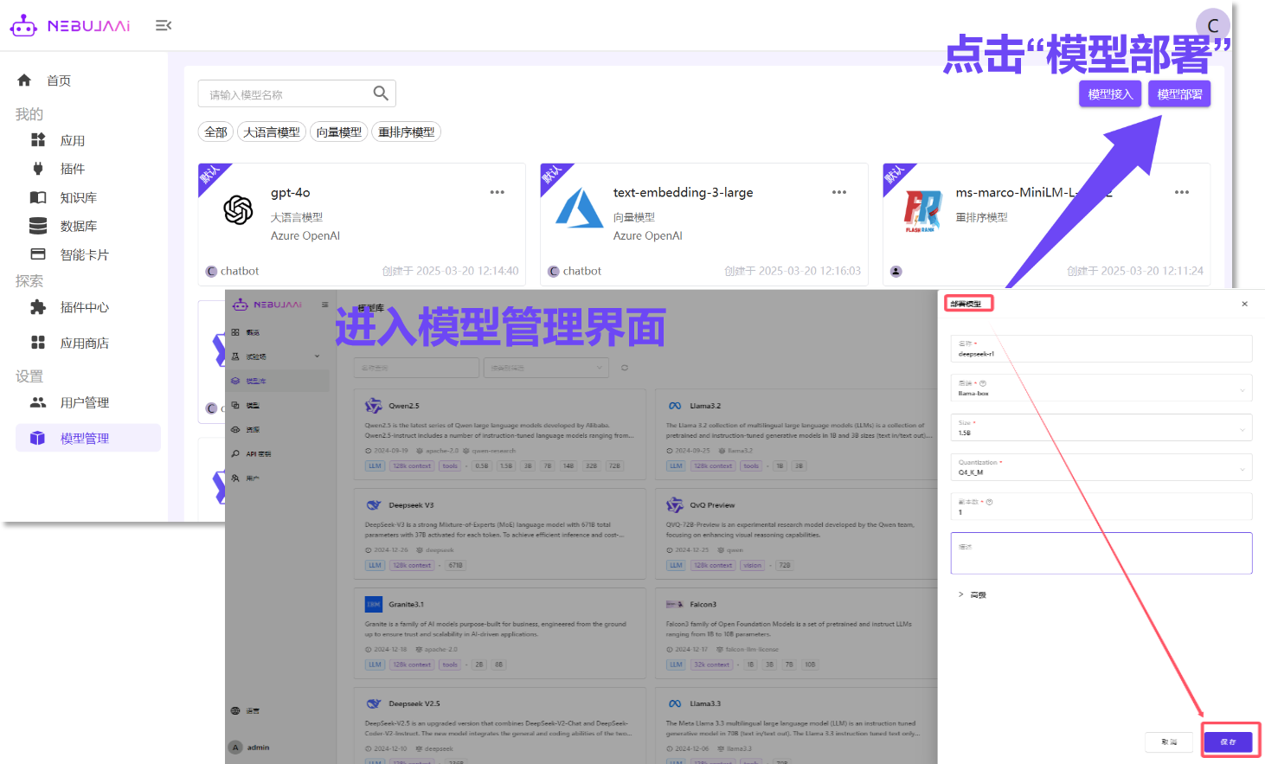Toggle the 重排序模型 filter chip
This screenshot has height=764, width=1265.
406,132
